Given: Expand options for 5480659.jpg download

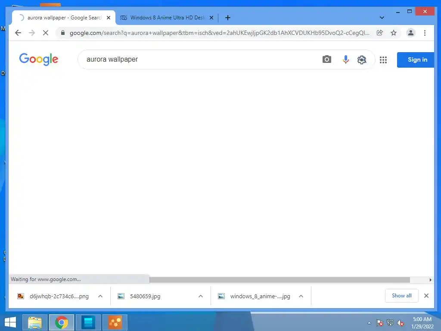Looking at the screenshot, I should (x=201, y=296).
